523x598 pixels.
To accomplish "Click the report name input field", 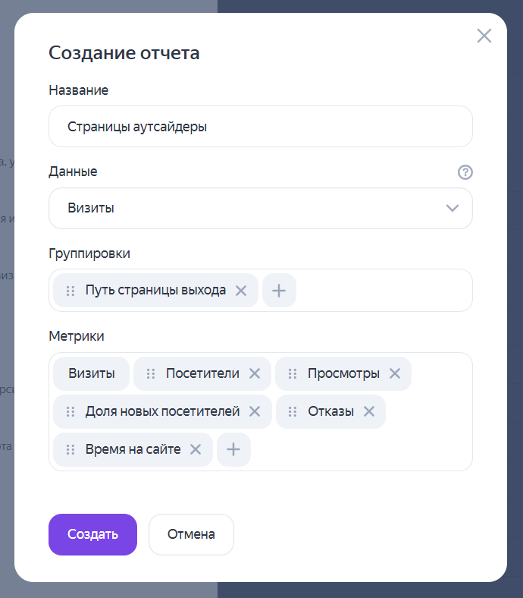I will click(x=261, y=126).
